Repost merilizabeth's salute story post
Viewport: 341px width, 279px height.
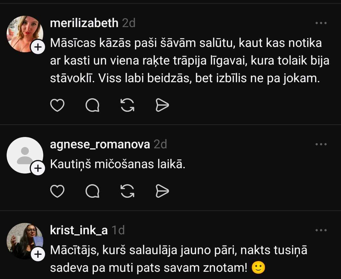[128, 105]
